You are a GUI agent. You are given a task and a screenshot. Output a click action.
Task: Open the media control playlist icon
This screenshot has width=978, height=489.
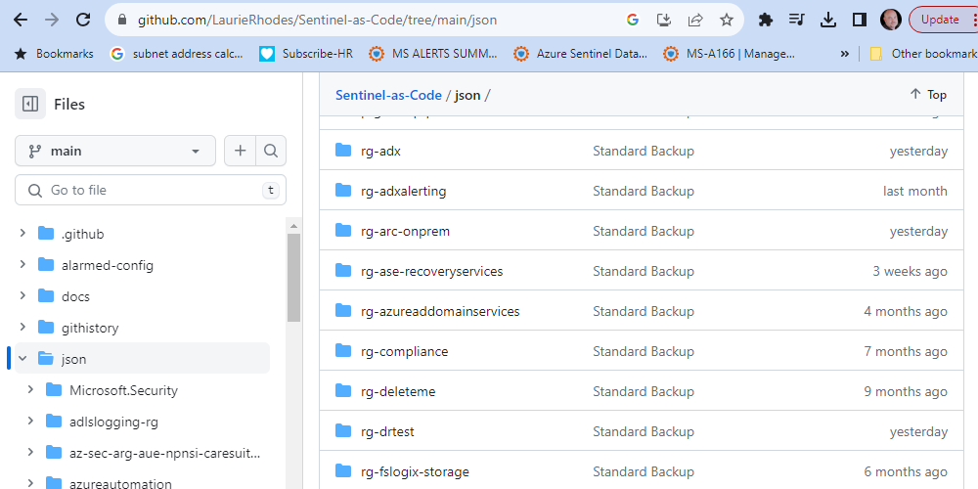coord(796,20)
